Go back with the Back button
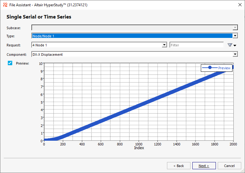Screen dimensions: 245x173 (179, 166)
